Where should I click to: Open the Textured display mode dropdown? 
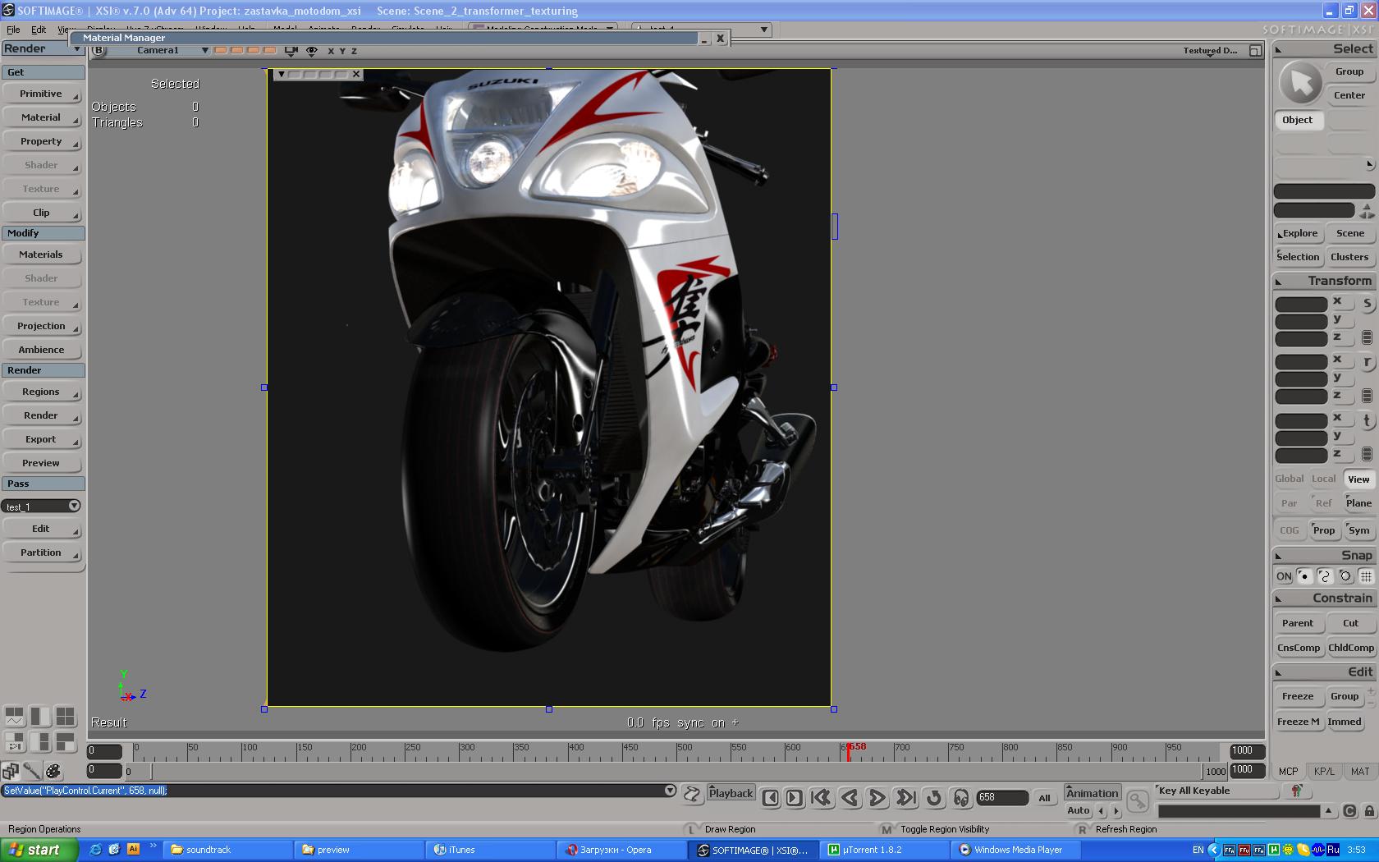(1210, 51)
